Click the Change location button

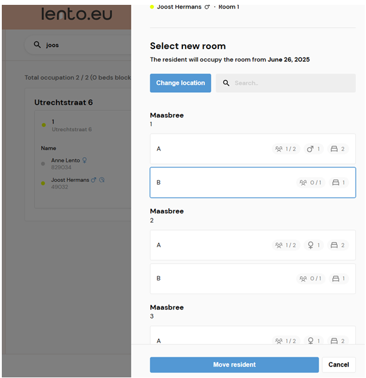point(181,83)
